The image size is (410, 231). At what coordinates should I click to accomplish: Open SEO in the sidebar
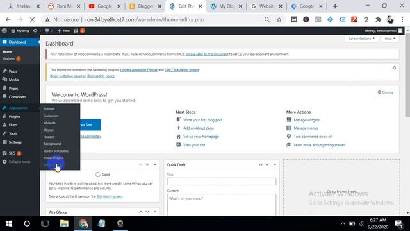12,153
